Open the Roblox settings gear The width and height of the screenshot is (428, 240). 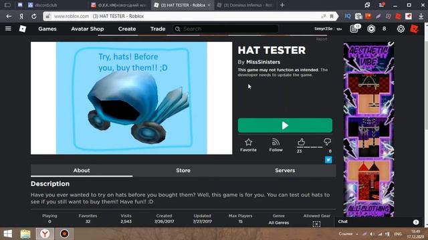click(401, 29)
